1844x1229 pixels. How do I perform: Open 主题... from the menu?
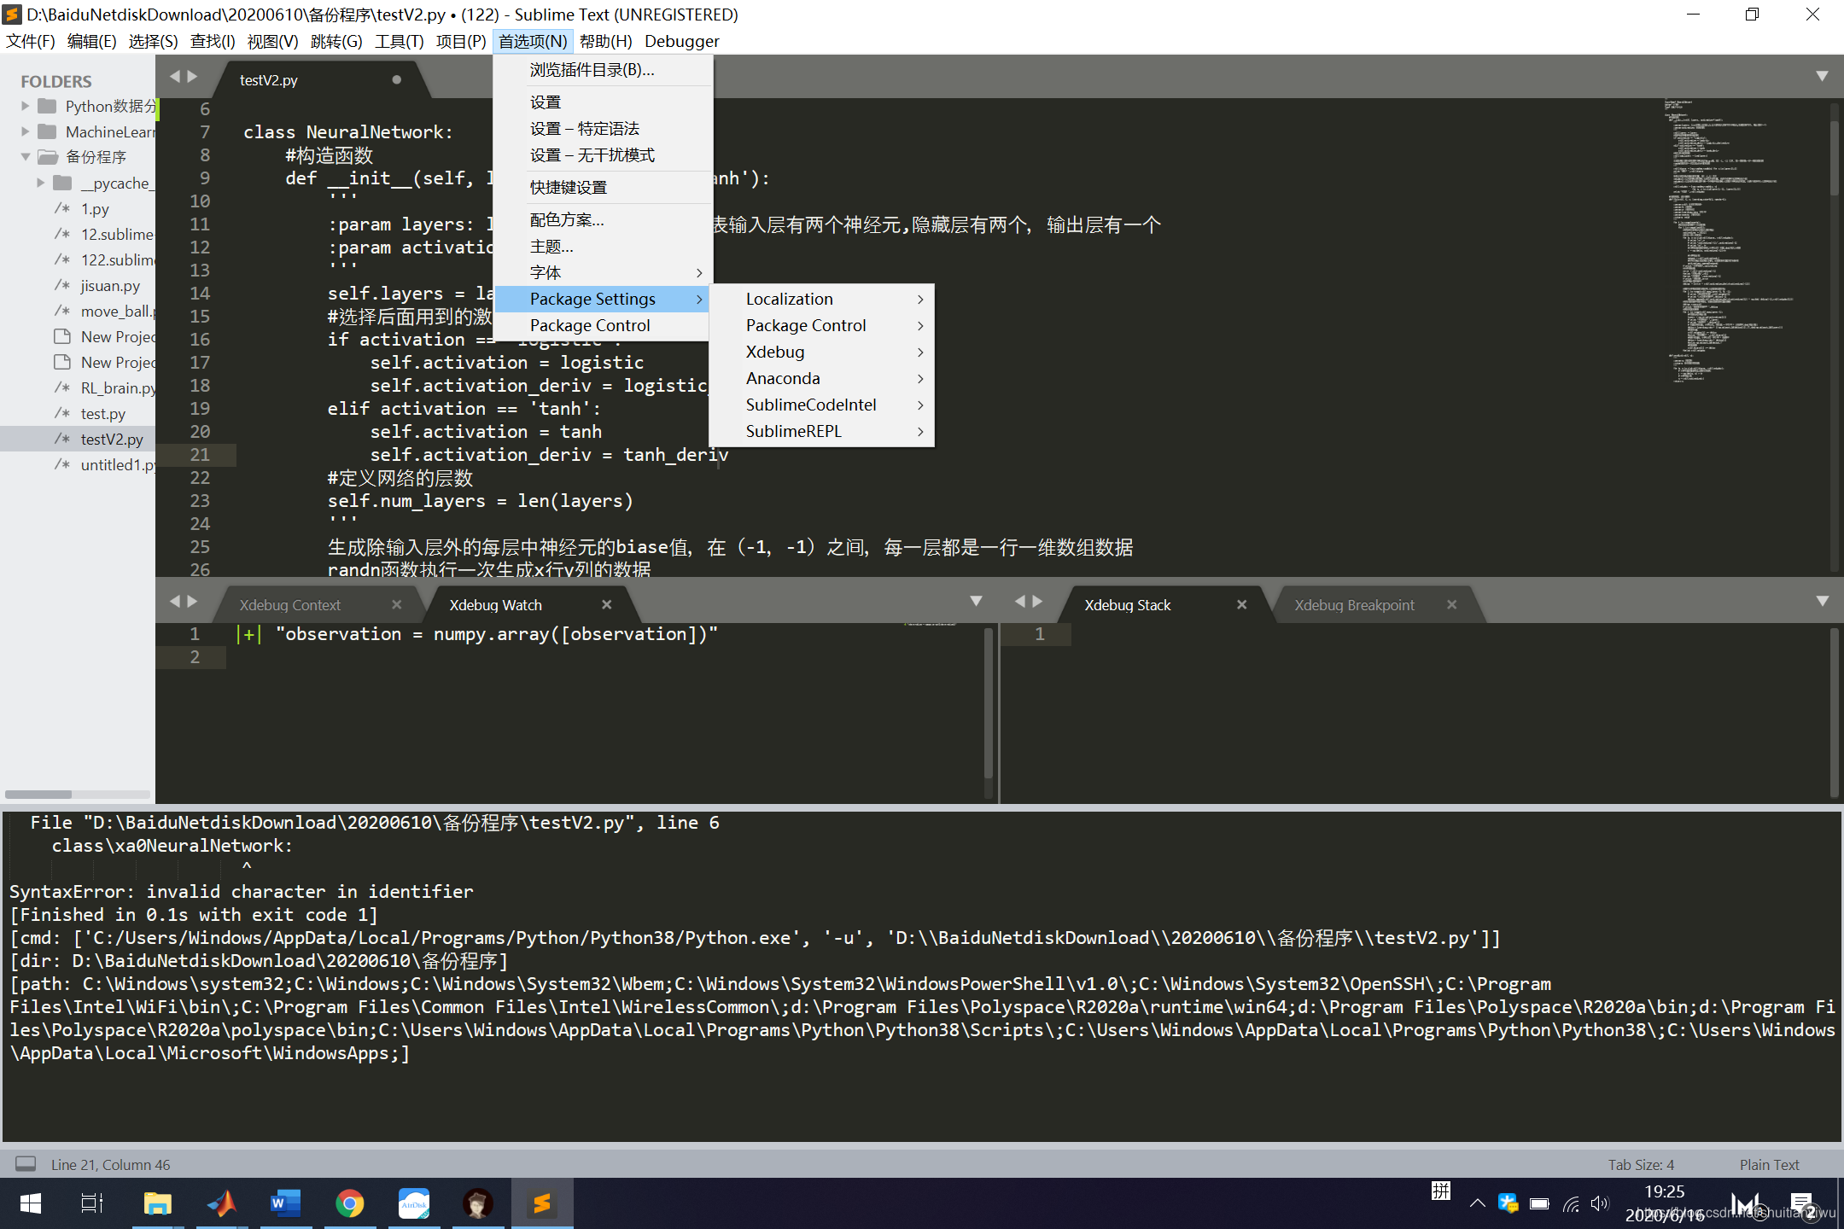click(603, 247)
